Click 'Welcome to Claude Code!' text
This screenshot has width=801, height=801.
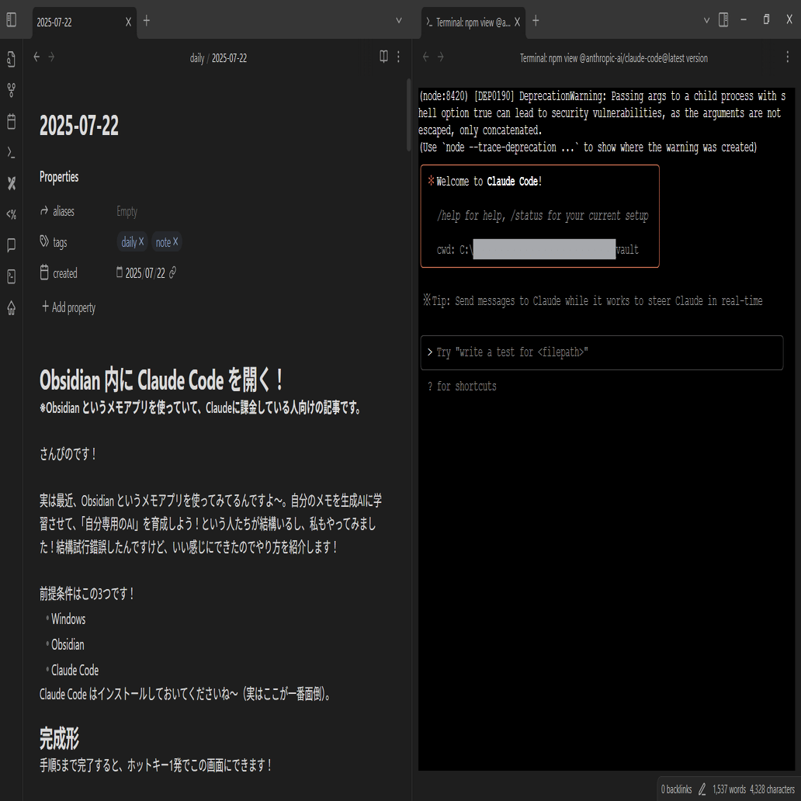[x=488, y=182]
